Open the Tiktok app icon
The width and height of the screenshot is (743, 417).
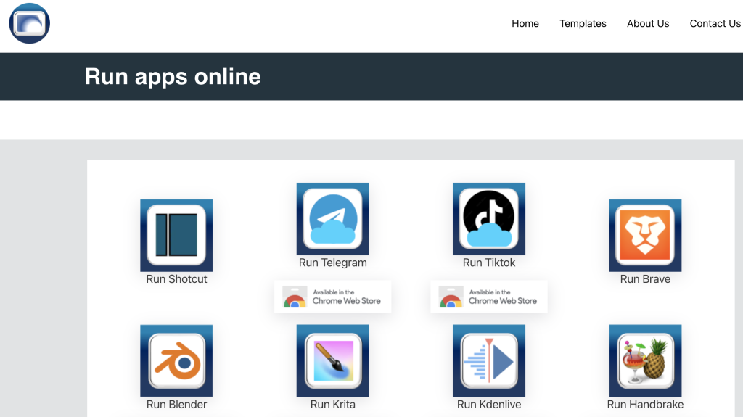488,219
